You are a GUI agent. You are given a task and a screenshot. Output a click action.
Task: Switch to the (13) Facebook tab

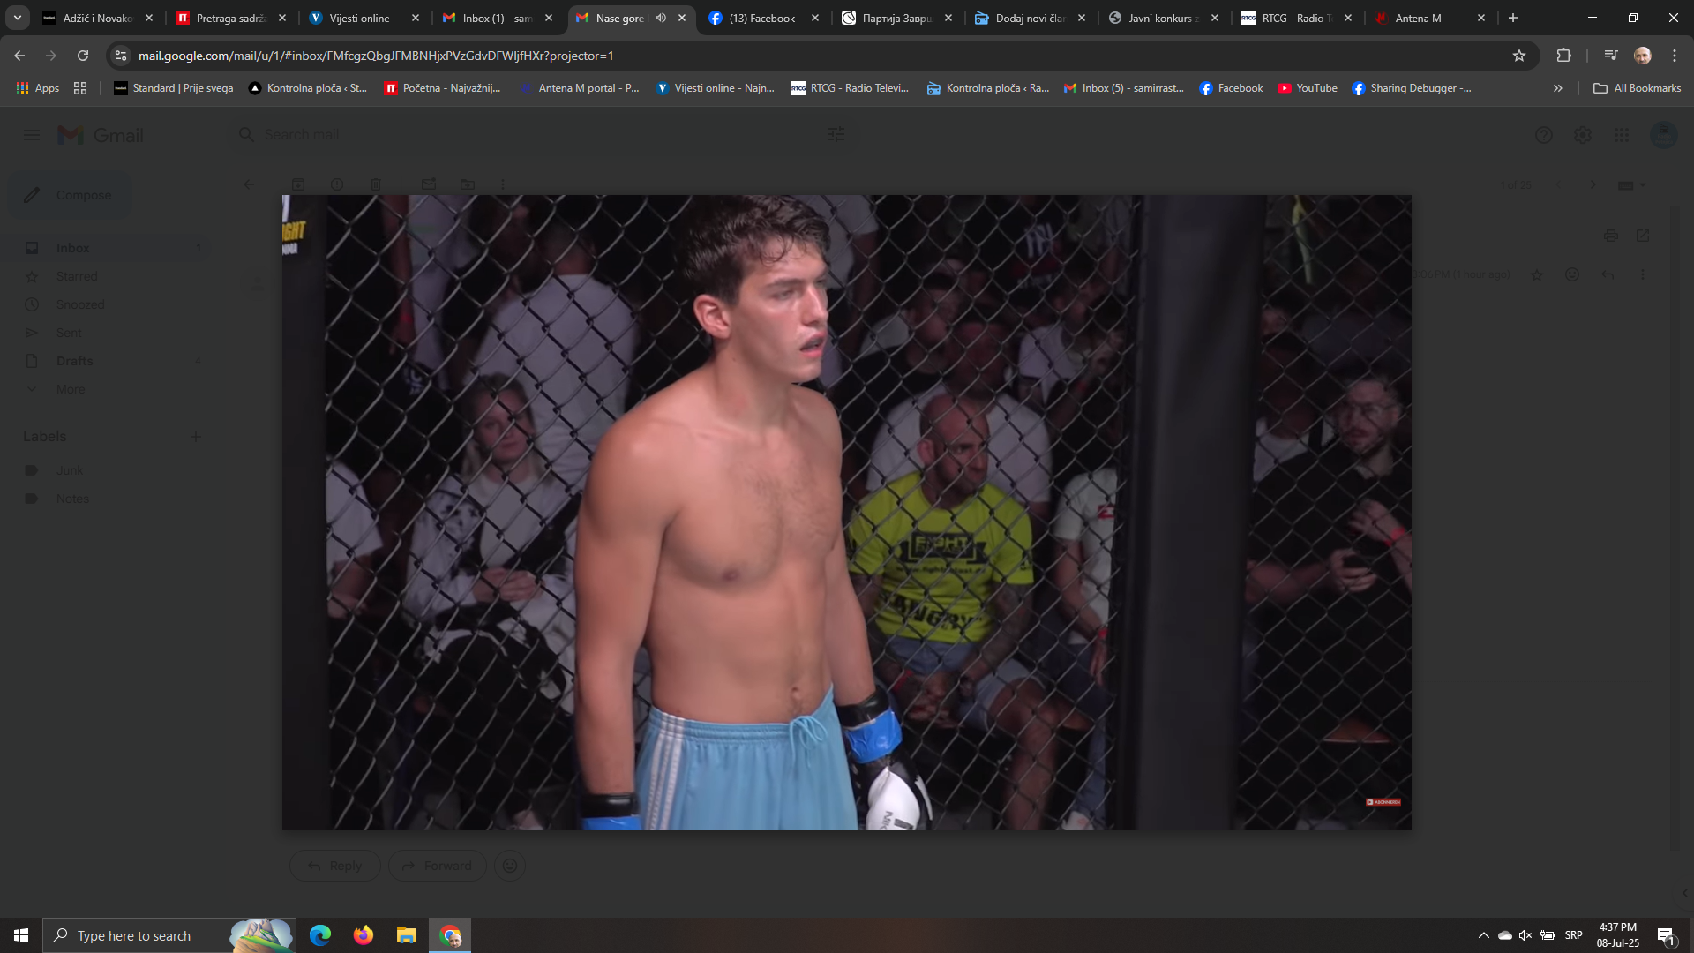763,18
